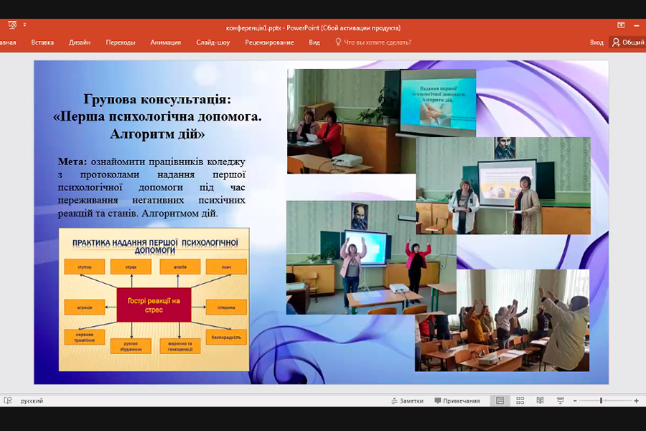
Task: Open the Дизайн ribbon tab
Action: 80,42
